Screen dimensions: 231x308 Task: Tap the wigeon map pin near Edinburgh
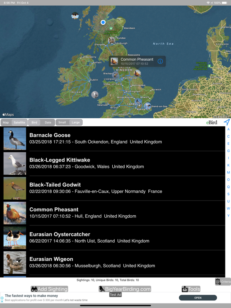[111, 40]
